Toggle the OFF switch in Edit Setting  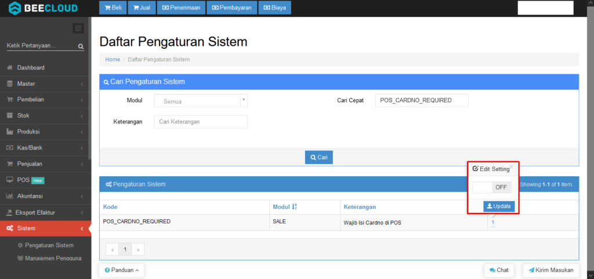[492, 187]
